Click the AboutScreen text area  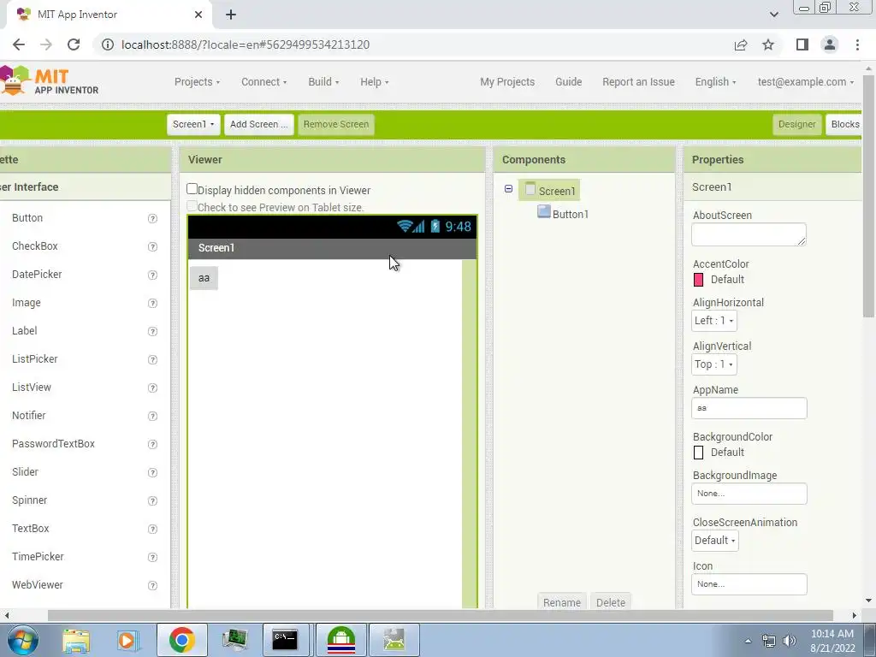click(749, 234)
